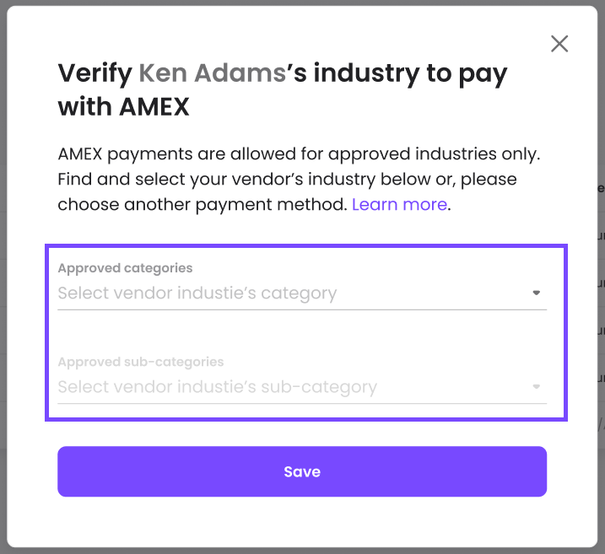605x554 pixels.
Task: Select 'Select vendor industie's category' placeholder text
Action: point(197,293)
